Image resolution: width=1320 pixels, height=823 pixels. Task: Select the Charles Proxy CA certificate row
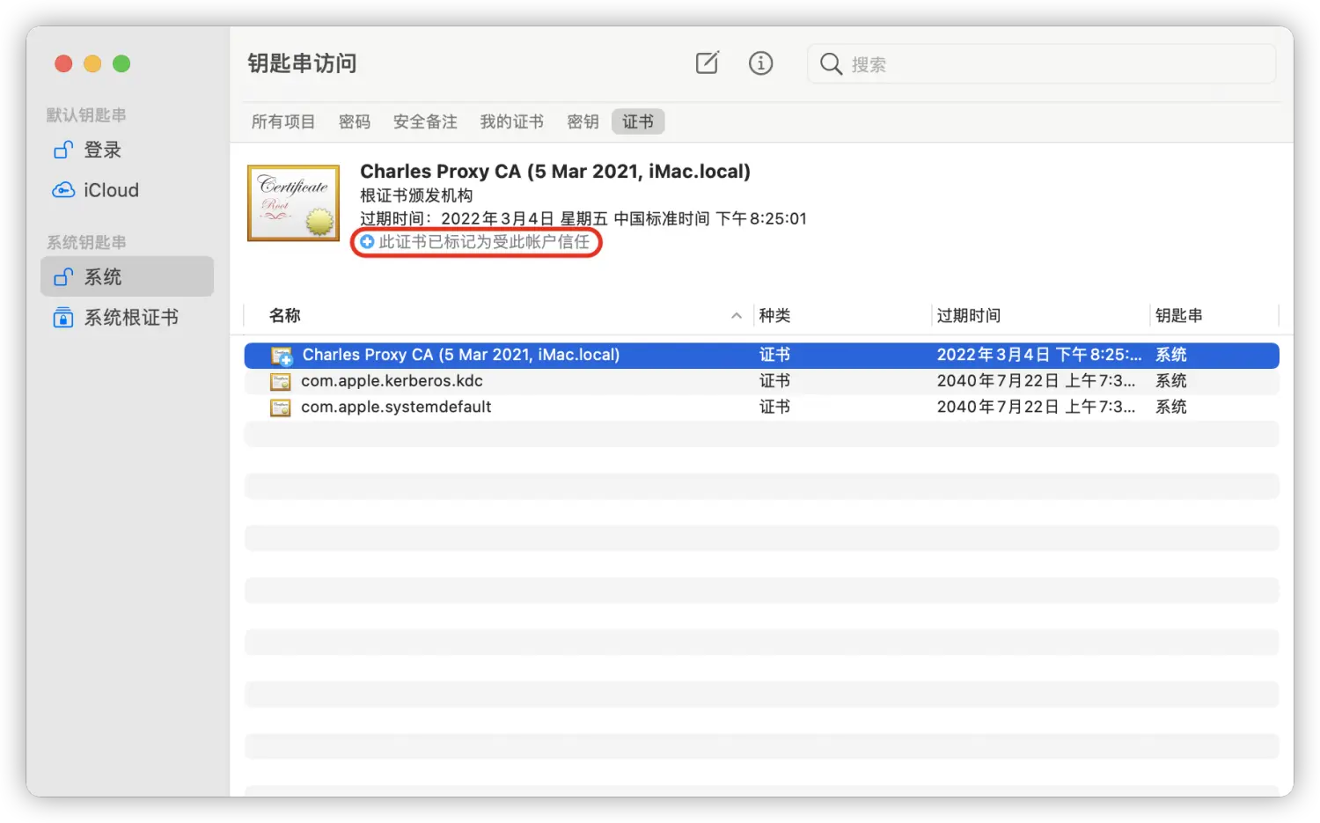click(x=762, y=355)
